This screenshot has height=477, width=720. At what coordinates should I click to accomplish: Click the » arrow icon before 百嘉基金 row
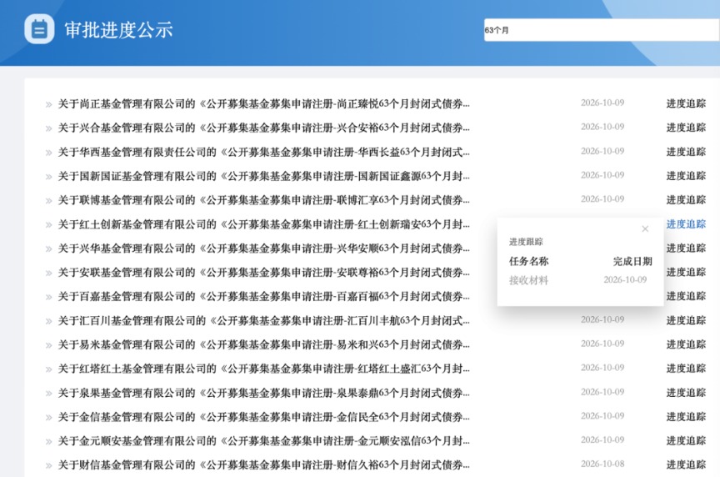(48, 298)
